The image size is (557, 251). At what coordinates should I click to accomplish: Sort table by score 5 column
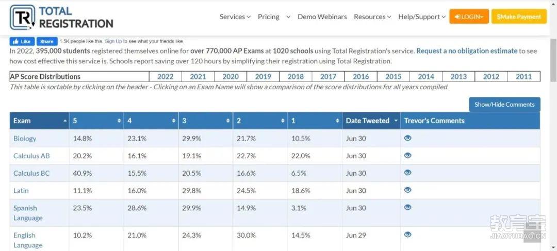(96, 121)
